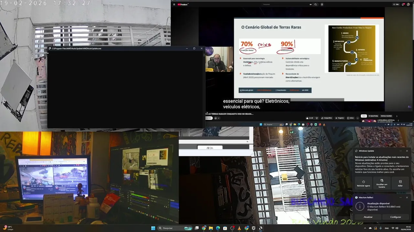The height and width of the screenshot is (232, 414).
Task: Open Microsoft Store from taskbar
Action: pyautogui.click(x=225, y=228)
